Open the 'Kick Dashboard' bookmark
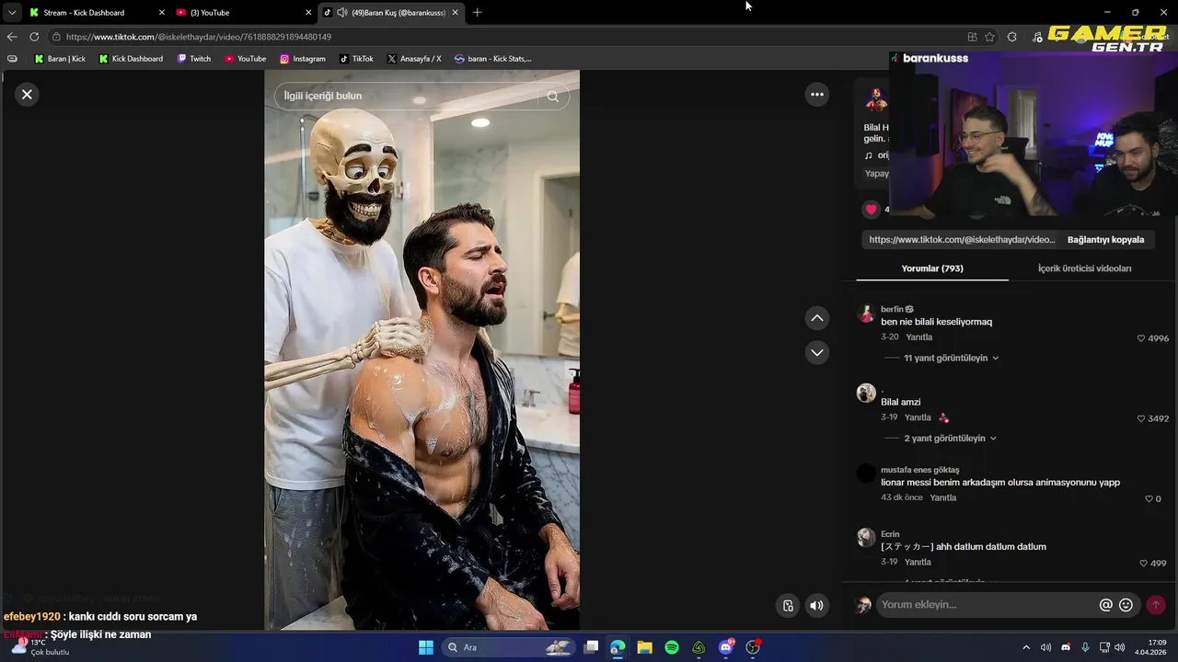The width and height of the screenshot is (1178, 662). tap(130, 59)
